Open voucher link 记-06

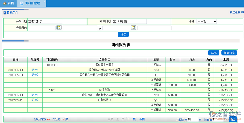(35, 75)
